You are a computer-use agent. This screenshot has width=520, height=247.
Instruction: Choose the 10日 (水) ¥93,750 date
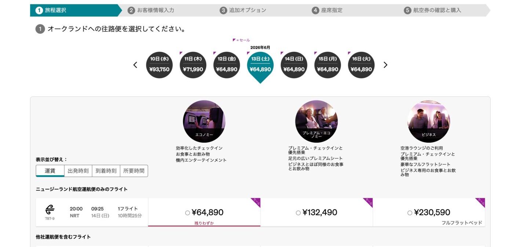[x=159, y=65]
